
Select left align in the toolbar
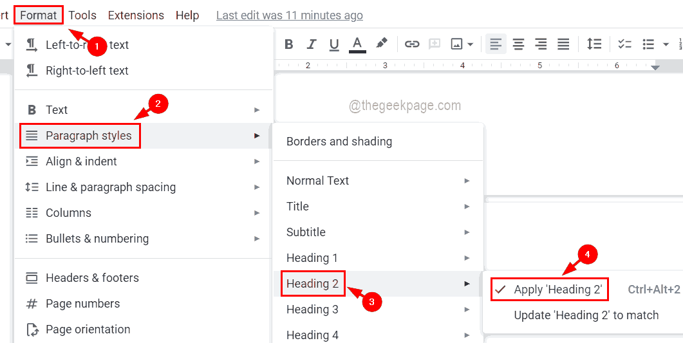pyautogui.click(x=496, y=44)
